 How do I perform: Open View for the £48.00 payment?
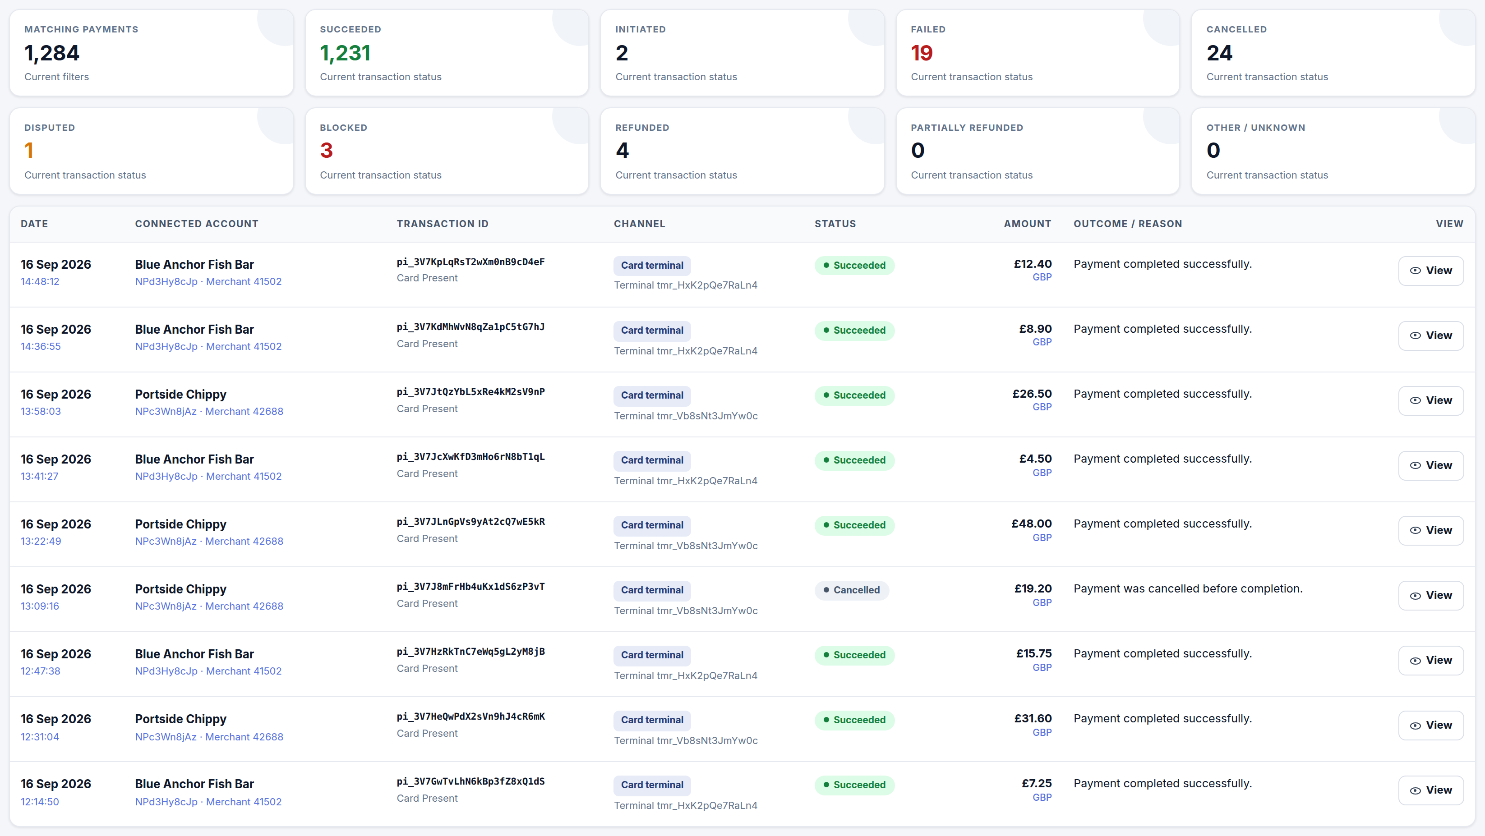coord(1431,531)
